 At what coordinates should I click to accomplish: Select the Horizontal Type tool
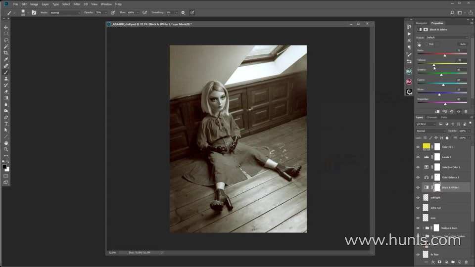(x=6, y=124)
